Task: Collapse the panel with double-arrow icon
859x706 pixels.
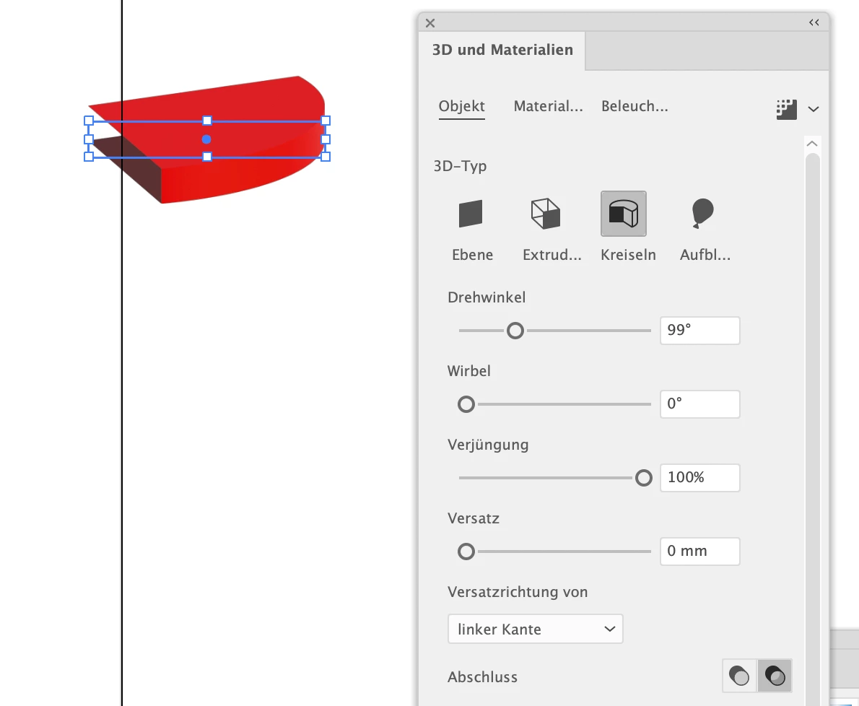Action: [814, 22]
